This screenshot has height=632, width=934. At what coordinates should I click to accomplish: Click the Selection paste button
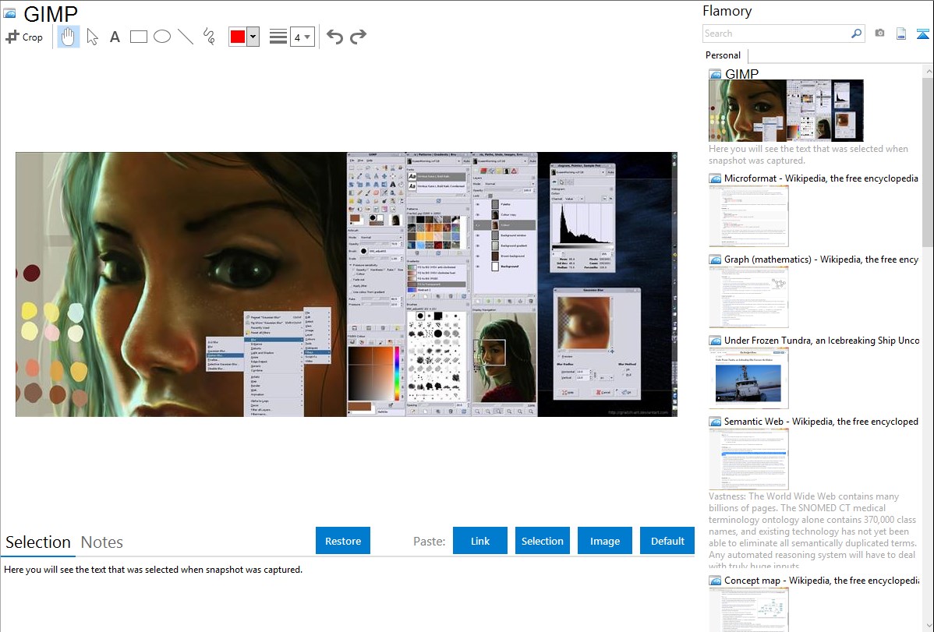(x=542, y=541)
